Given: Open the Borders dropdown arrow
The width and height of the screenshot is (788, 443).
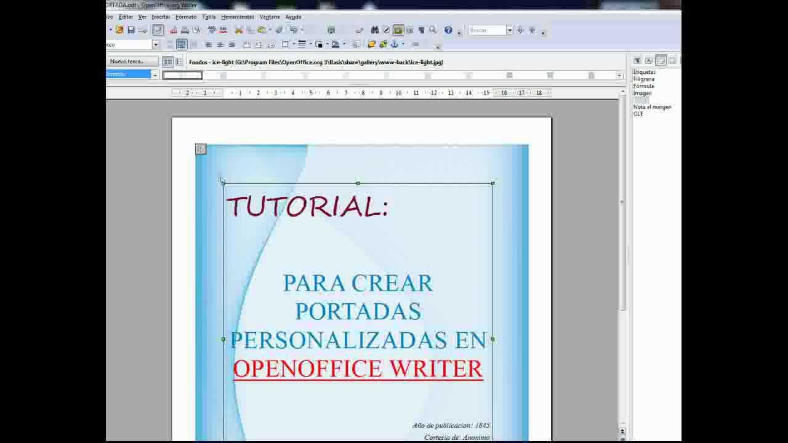Looking at the screenshot, I should click(x=293, y=44).
